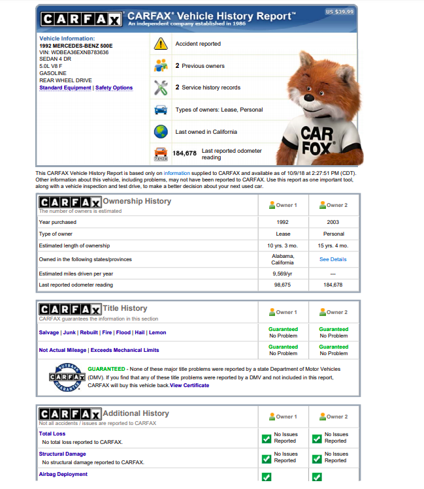The image size is (424, 489).
Task: Click the VIN WDBEA36EXNB783636 text
Action: click(74, 52)
